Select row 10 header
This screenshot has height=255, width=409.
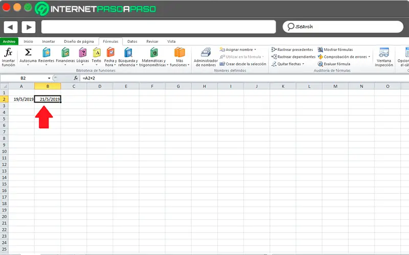coord(4,151)
